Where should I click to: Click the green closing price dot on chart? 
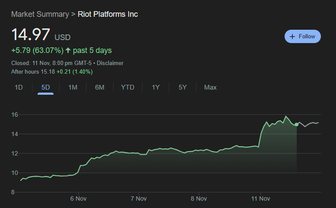click(x=296, y=124)
